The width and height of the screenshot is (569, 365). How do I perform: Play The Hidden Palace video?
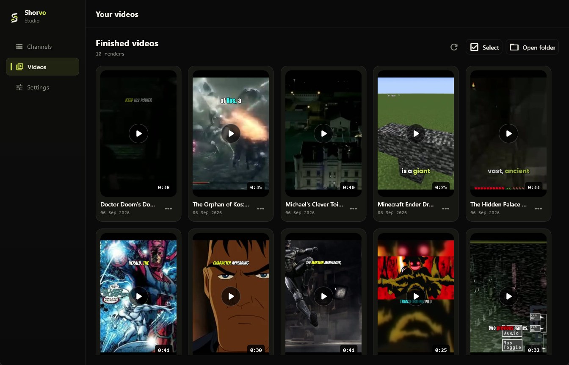(x=508, y=134)
